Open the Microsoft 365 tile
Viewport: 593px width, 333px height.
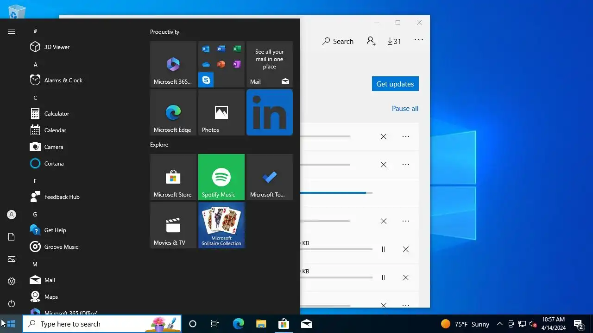(x=173, y=64)
